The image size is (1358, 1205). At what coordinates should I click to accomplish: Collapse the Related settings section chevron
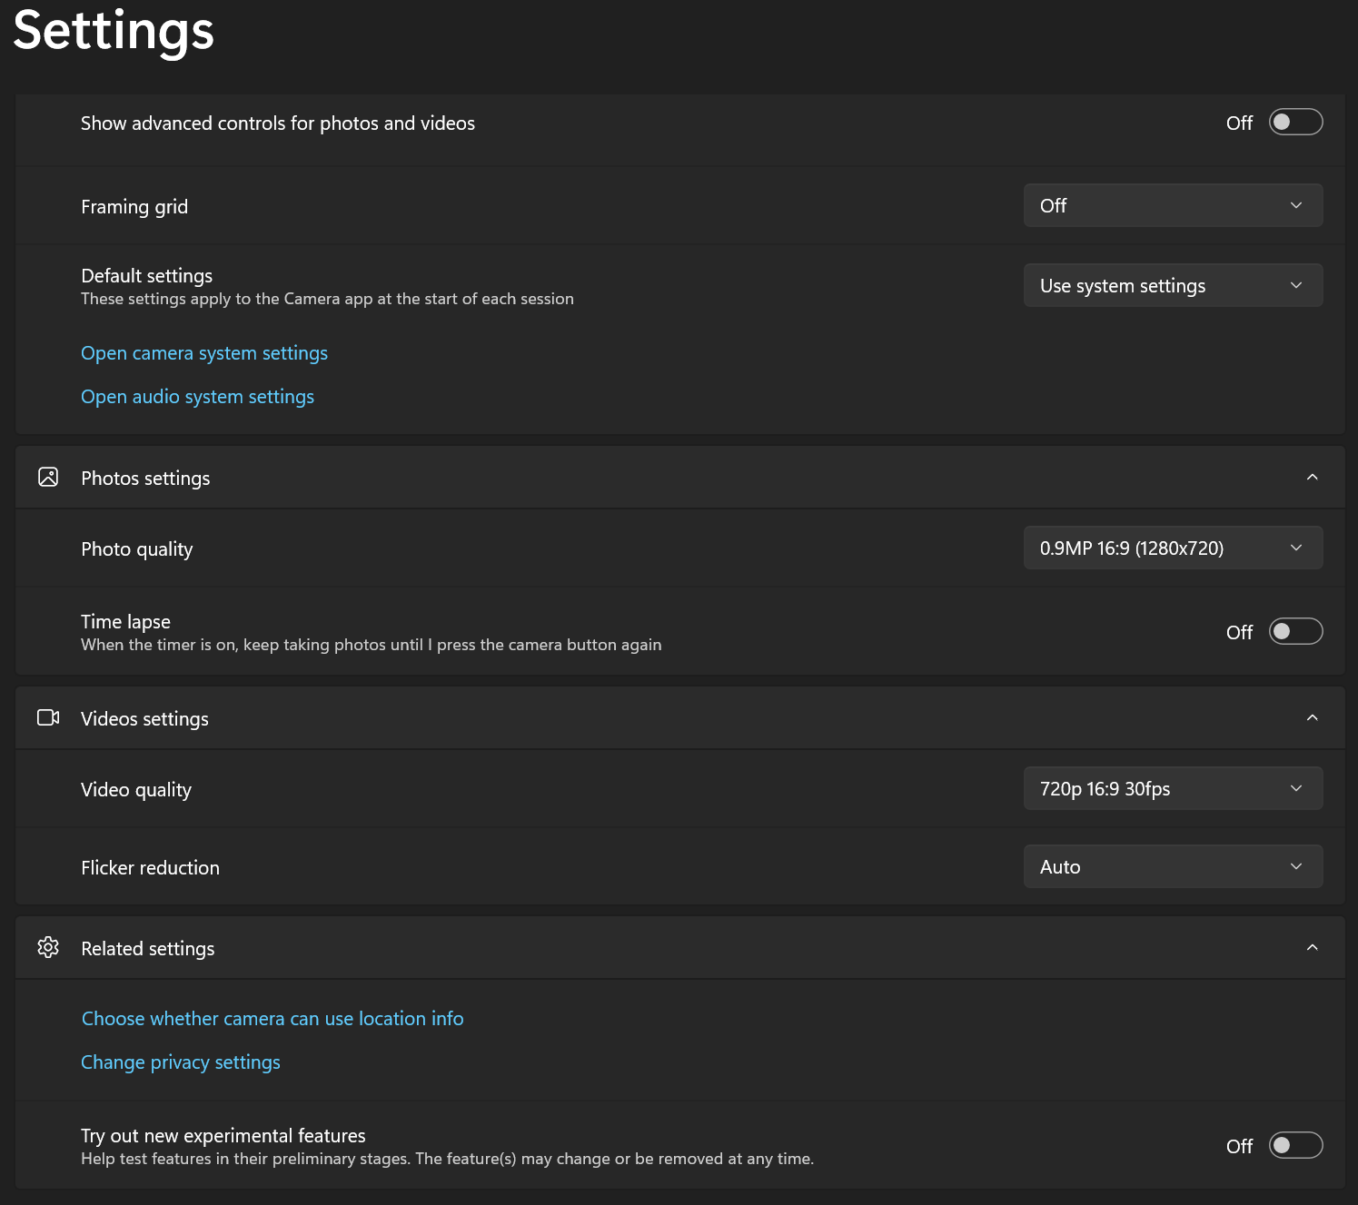pos(1312,947)
